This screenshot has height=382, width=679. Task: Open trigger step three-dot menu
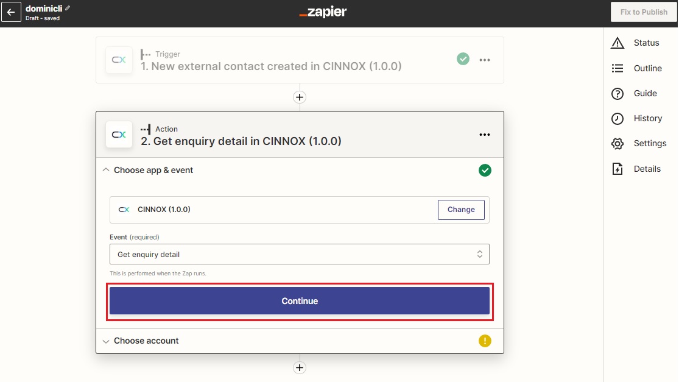pos(485,60)
